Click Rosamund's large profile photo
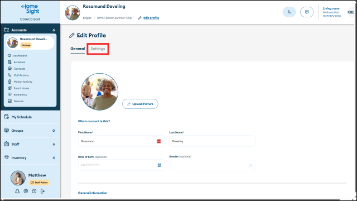This screenshot has width=357, height=201. pyautogui.click(x=100, y=92)
